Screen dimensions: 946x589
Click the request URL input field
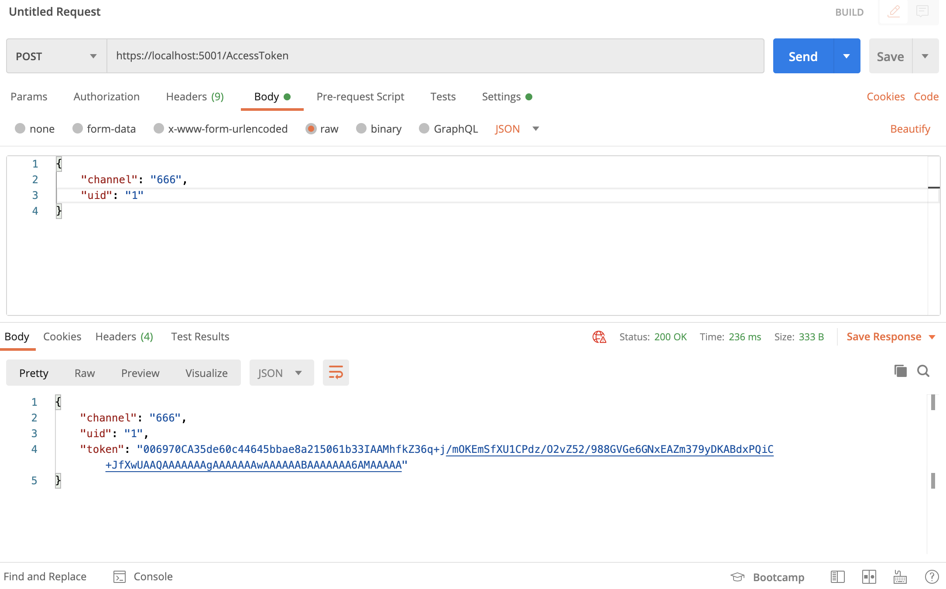click(435, 56)
